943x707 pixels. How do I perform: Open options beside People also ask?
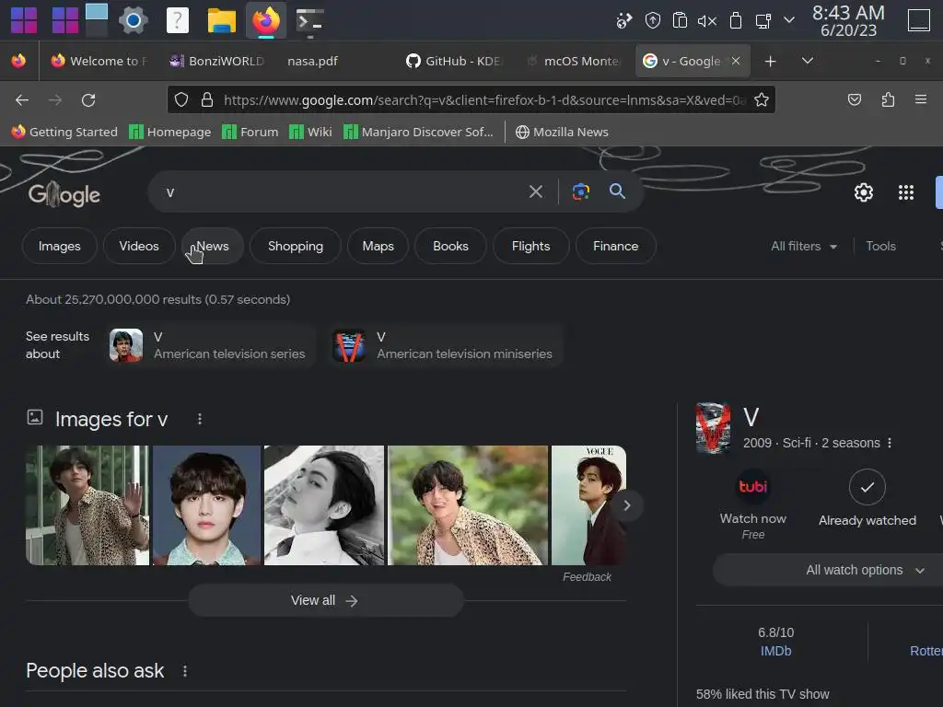[184, 670]
